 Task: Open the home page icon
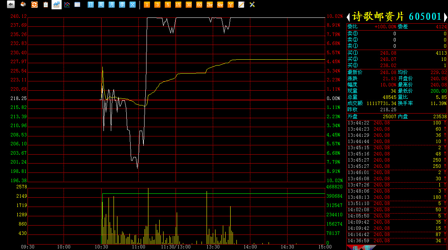tap(23, 5)
